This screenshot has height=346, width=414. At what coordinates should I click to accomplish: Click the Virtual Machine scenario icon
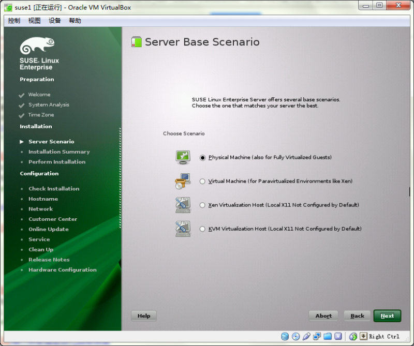pyautogui.click(x=183, y=180)
